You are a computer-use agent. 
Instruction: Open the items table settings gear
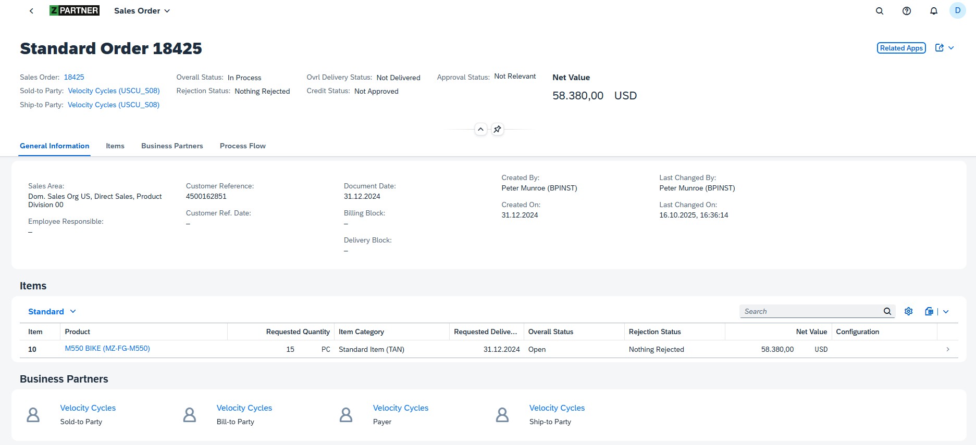click(909, 311)
